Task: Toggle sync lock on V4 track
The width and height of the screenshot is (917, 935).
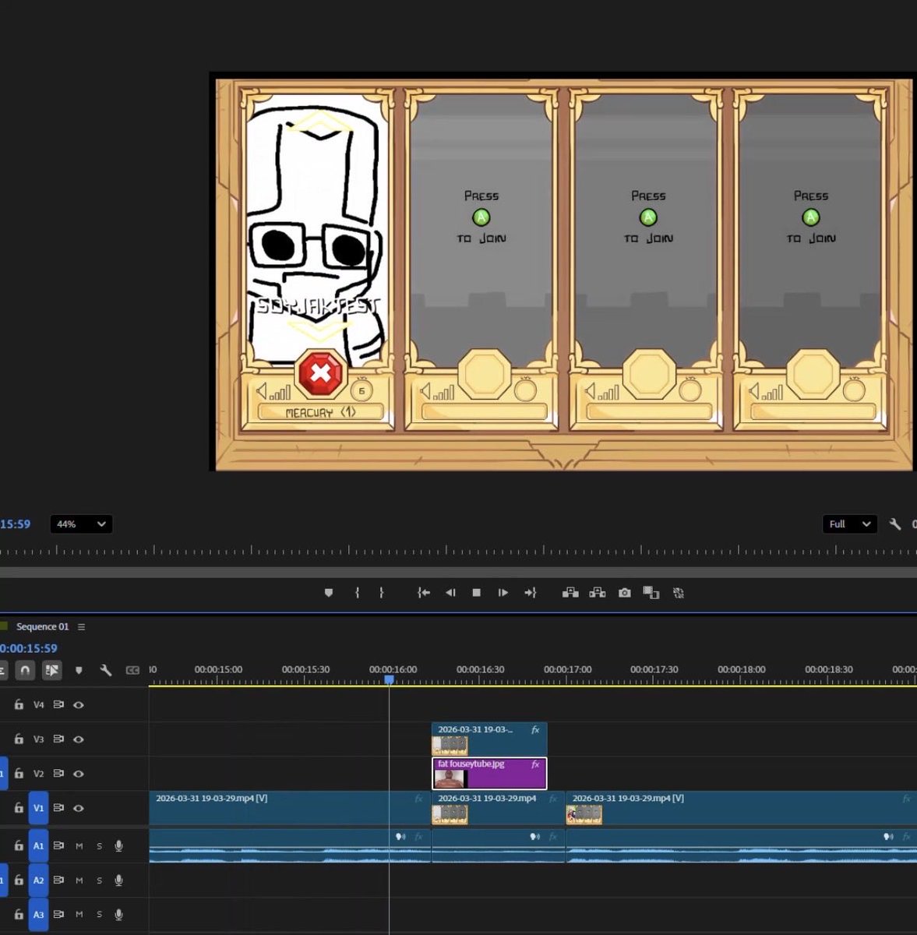Action: tap(58, 704)
